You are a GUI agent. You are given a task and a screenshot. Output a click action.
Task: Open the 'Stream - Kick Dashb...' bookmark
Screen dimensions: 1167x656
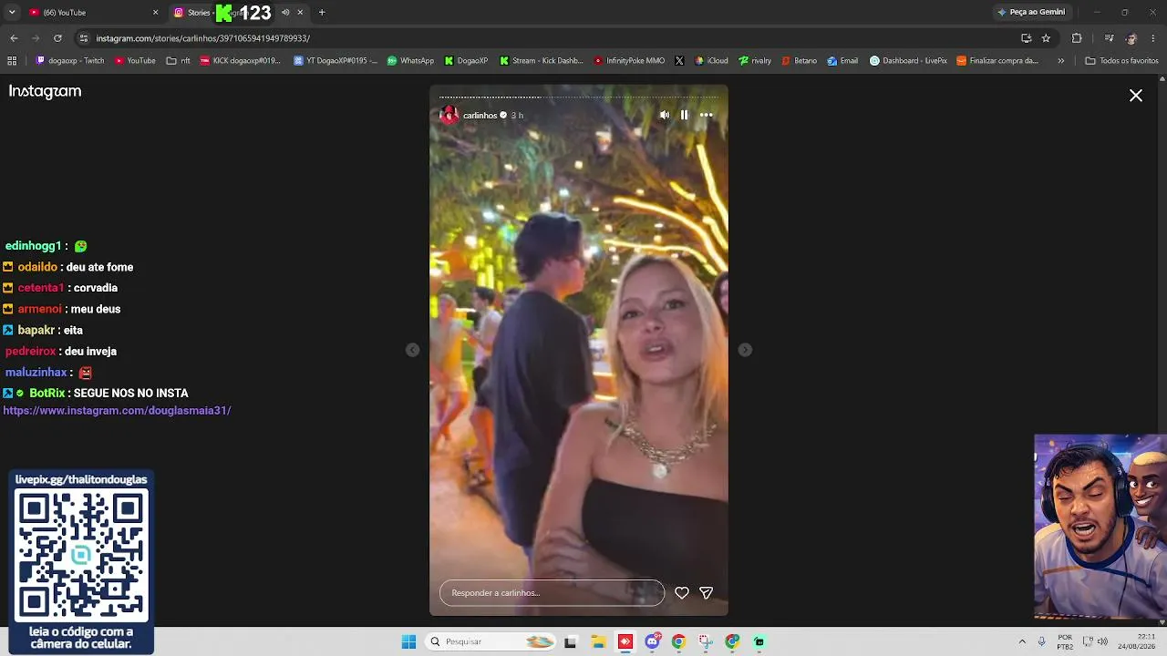click(x=541, y=61)
